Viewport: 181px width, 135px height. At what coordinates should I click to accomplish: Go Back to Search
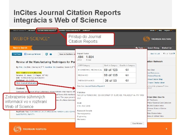(20, 48)
